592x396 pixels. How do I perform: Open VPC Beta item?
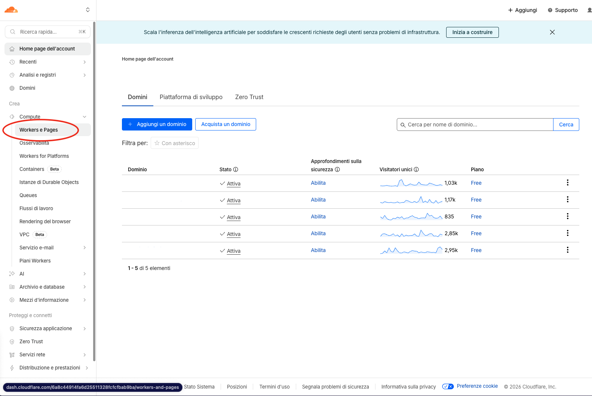click(x=33, y=234)
